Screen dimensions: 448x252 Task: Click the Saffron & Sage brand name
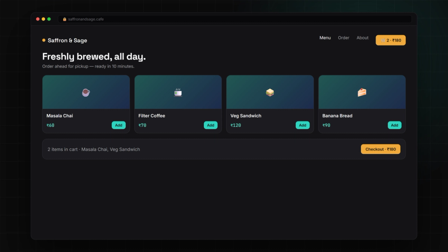coord(68,40)
